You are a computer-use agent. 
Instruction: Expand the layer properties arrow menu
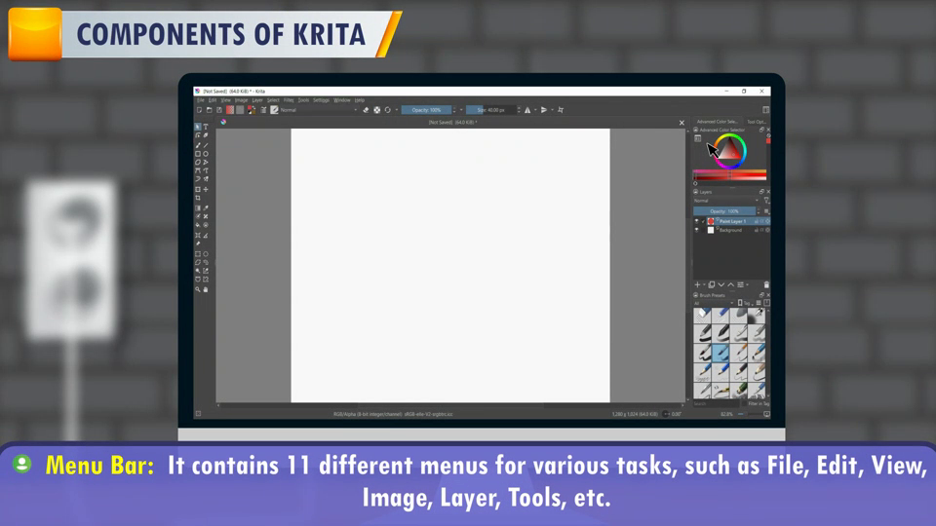[x=748, y=285]
